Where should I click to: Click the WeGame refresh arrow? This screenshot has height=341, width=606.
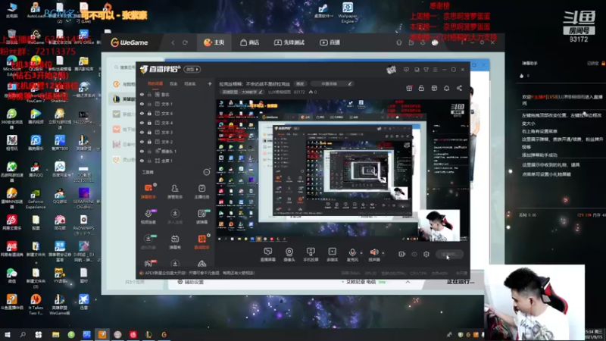point(185,42)
